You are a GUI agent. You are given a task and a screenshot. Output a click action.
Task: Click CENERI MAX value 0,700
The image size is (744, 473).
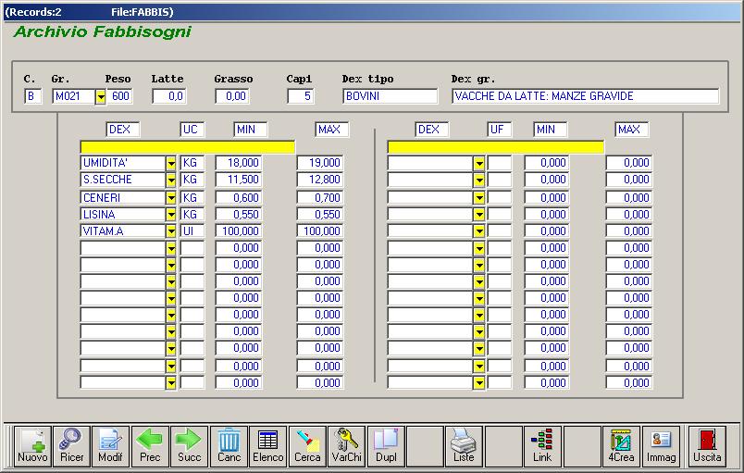coord(320,198)
